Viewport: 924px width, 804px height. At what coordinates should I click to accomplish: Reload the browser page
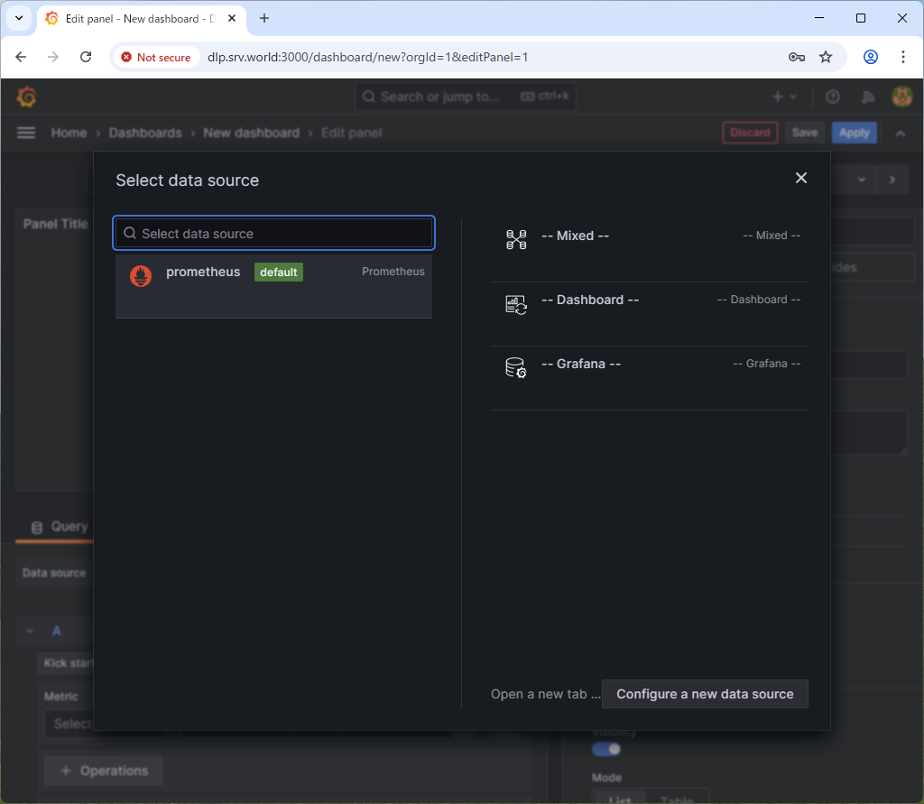pos(86,57)
